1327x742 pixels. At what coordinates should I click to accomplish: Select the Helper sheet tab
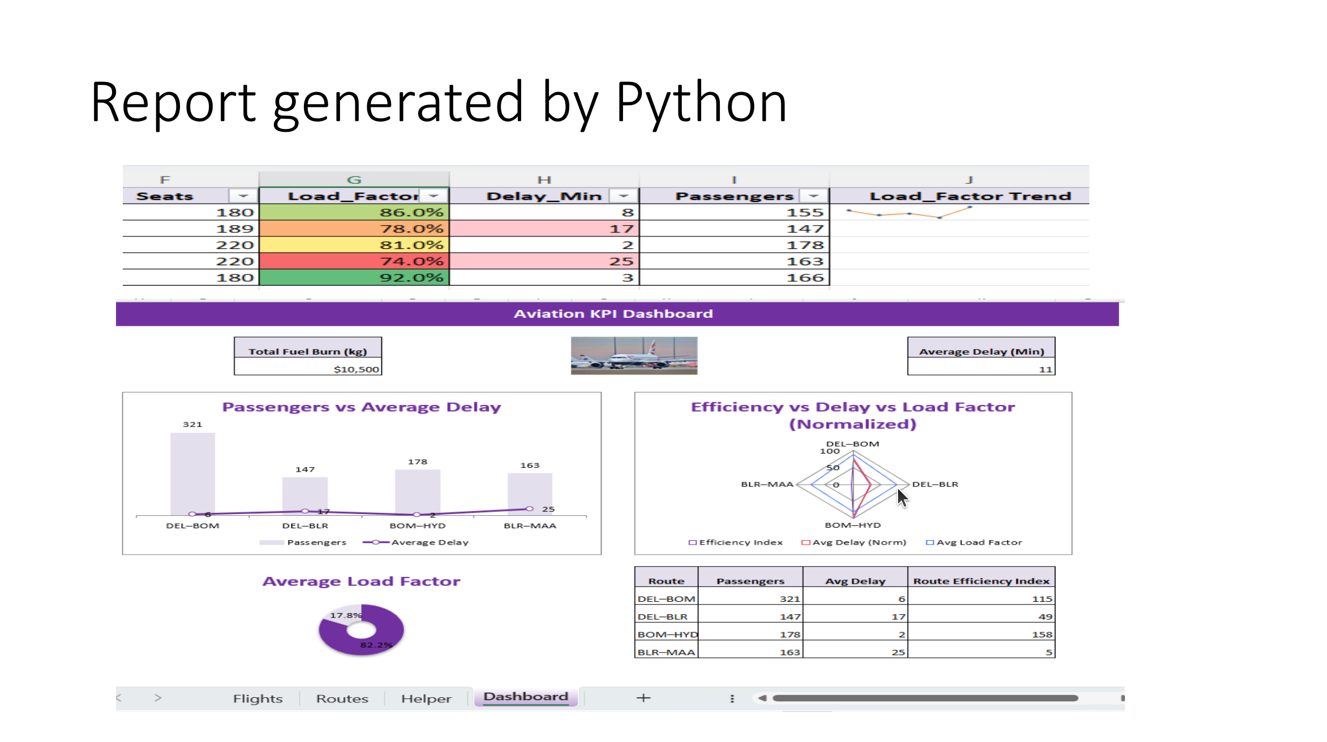pos(426,698)
